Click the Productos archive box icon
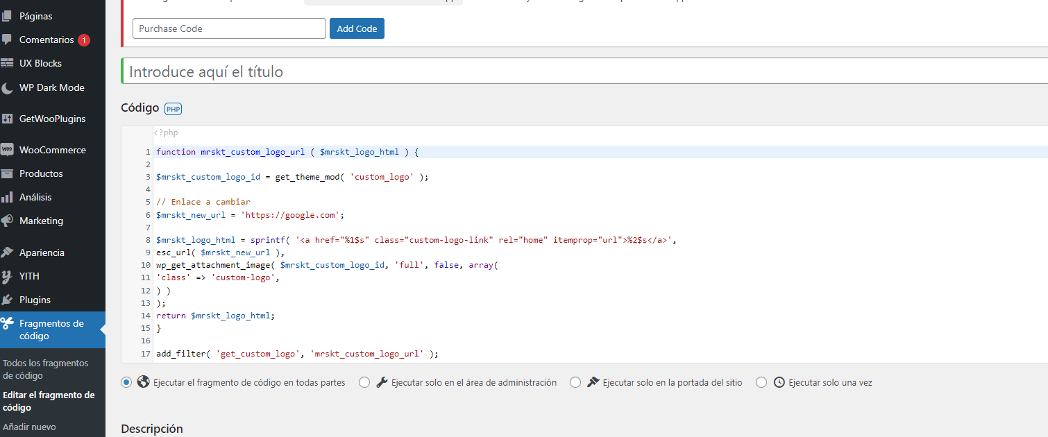Screen dimensions: 1048x437 tap(7, 173)
